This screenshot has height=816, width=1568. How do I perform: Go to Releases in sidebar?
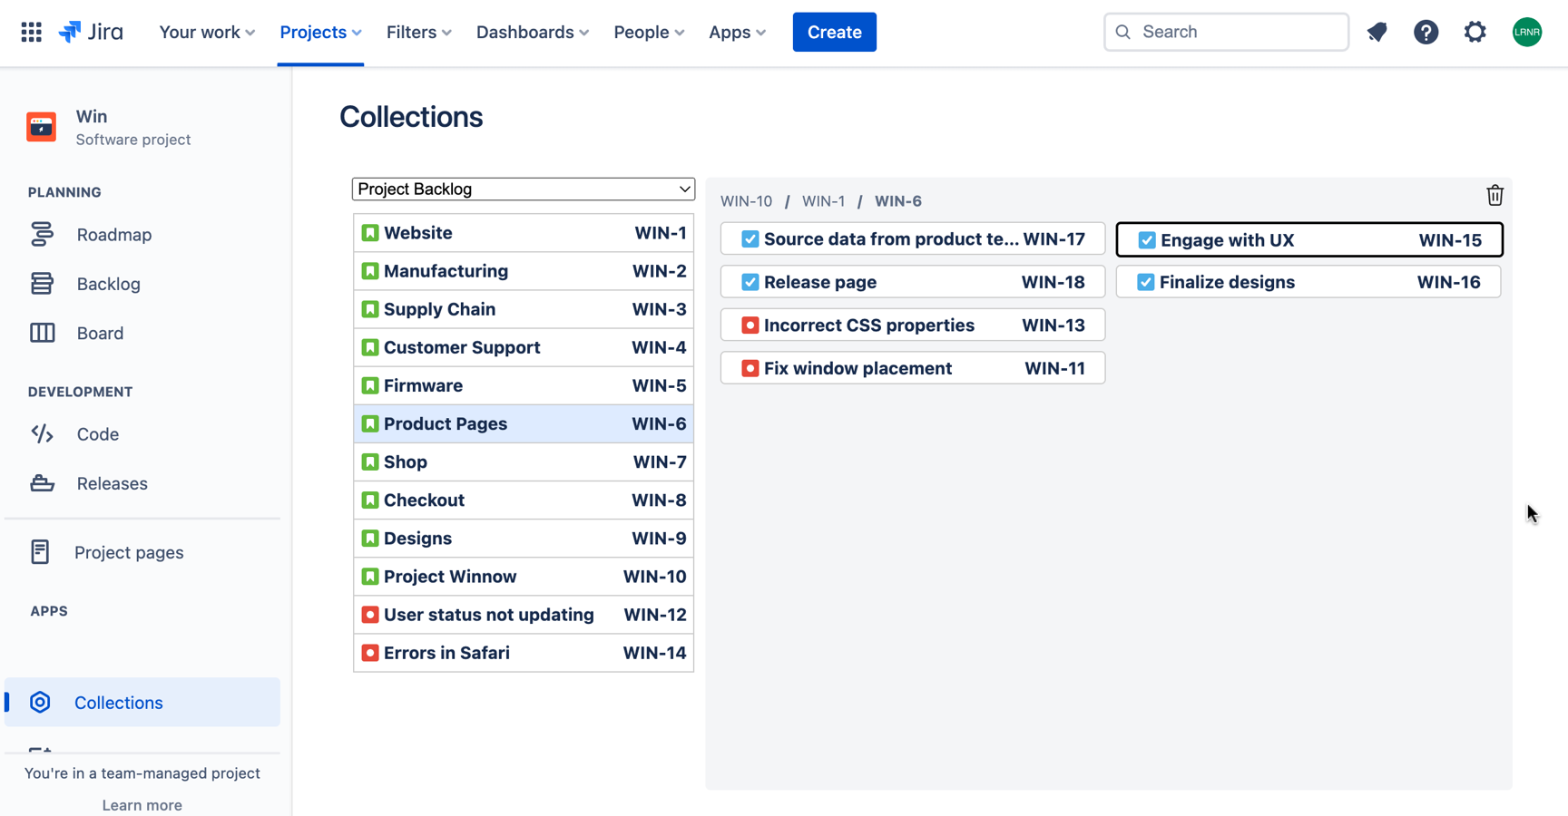[x=112, y=483]
